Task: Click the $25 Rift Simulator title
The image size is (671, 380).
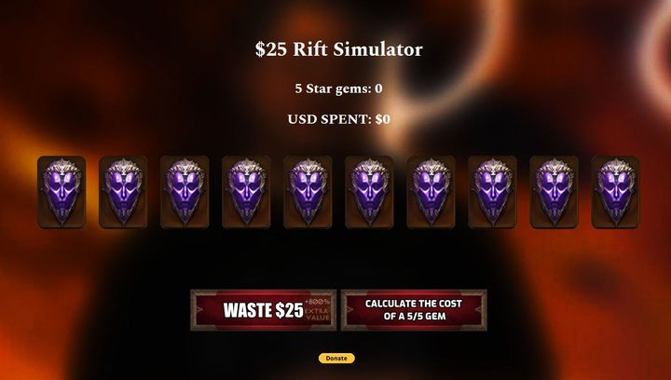Action: [x=338, y=49]
